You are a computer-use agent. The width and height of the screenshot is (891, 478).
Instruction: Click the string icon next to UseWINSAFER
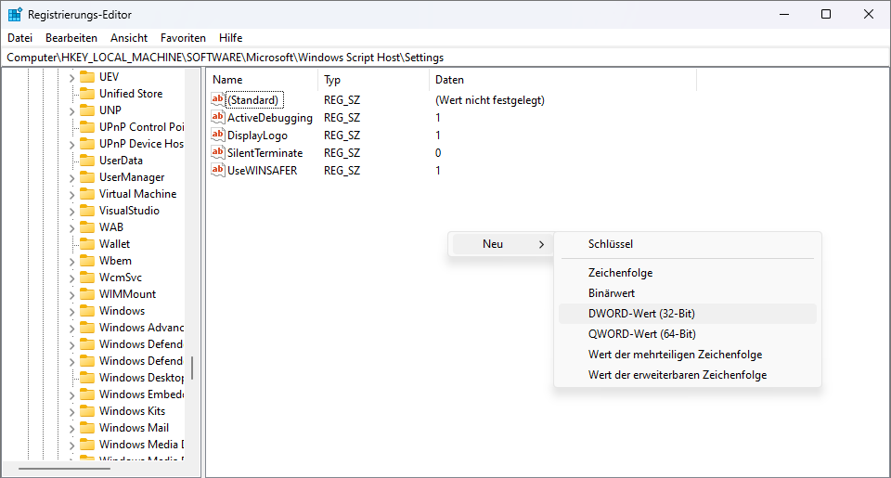218,171
